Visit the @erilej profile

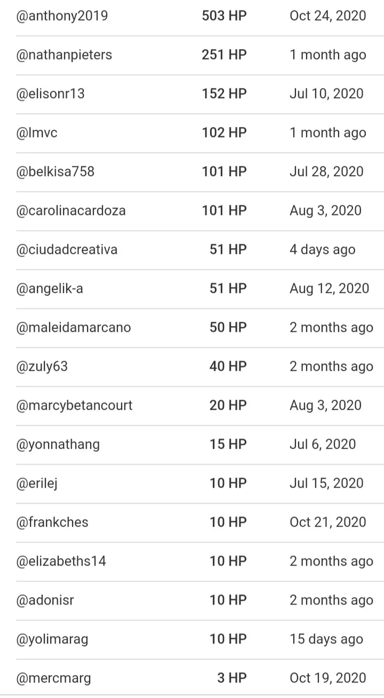pos(37,484)
